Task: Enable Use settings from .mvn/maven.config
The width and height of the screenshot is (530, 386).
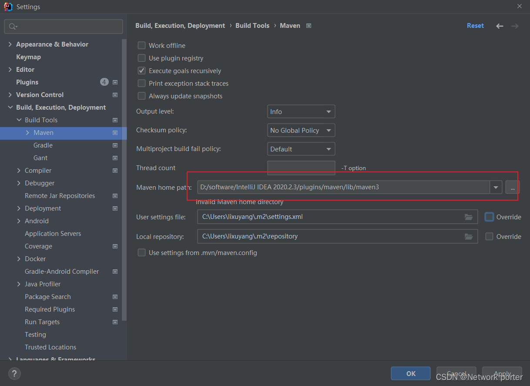Action: click(141, 252)
